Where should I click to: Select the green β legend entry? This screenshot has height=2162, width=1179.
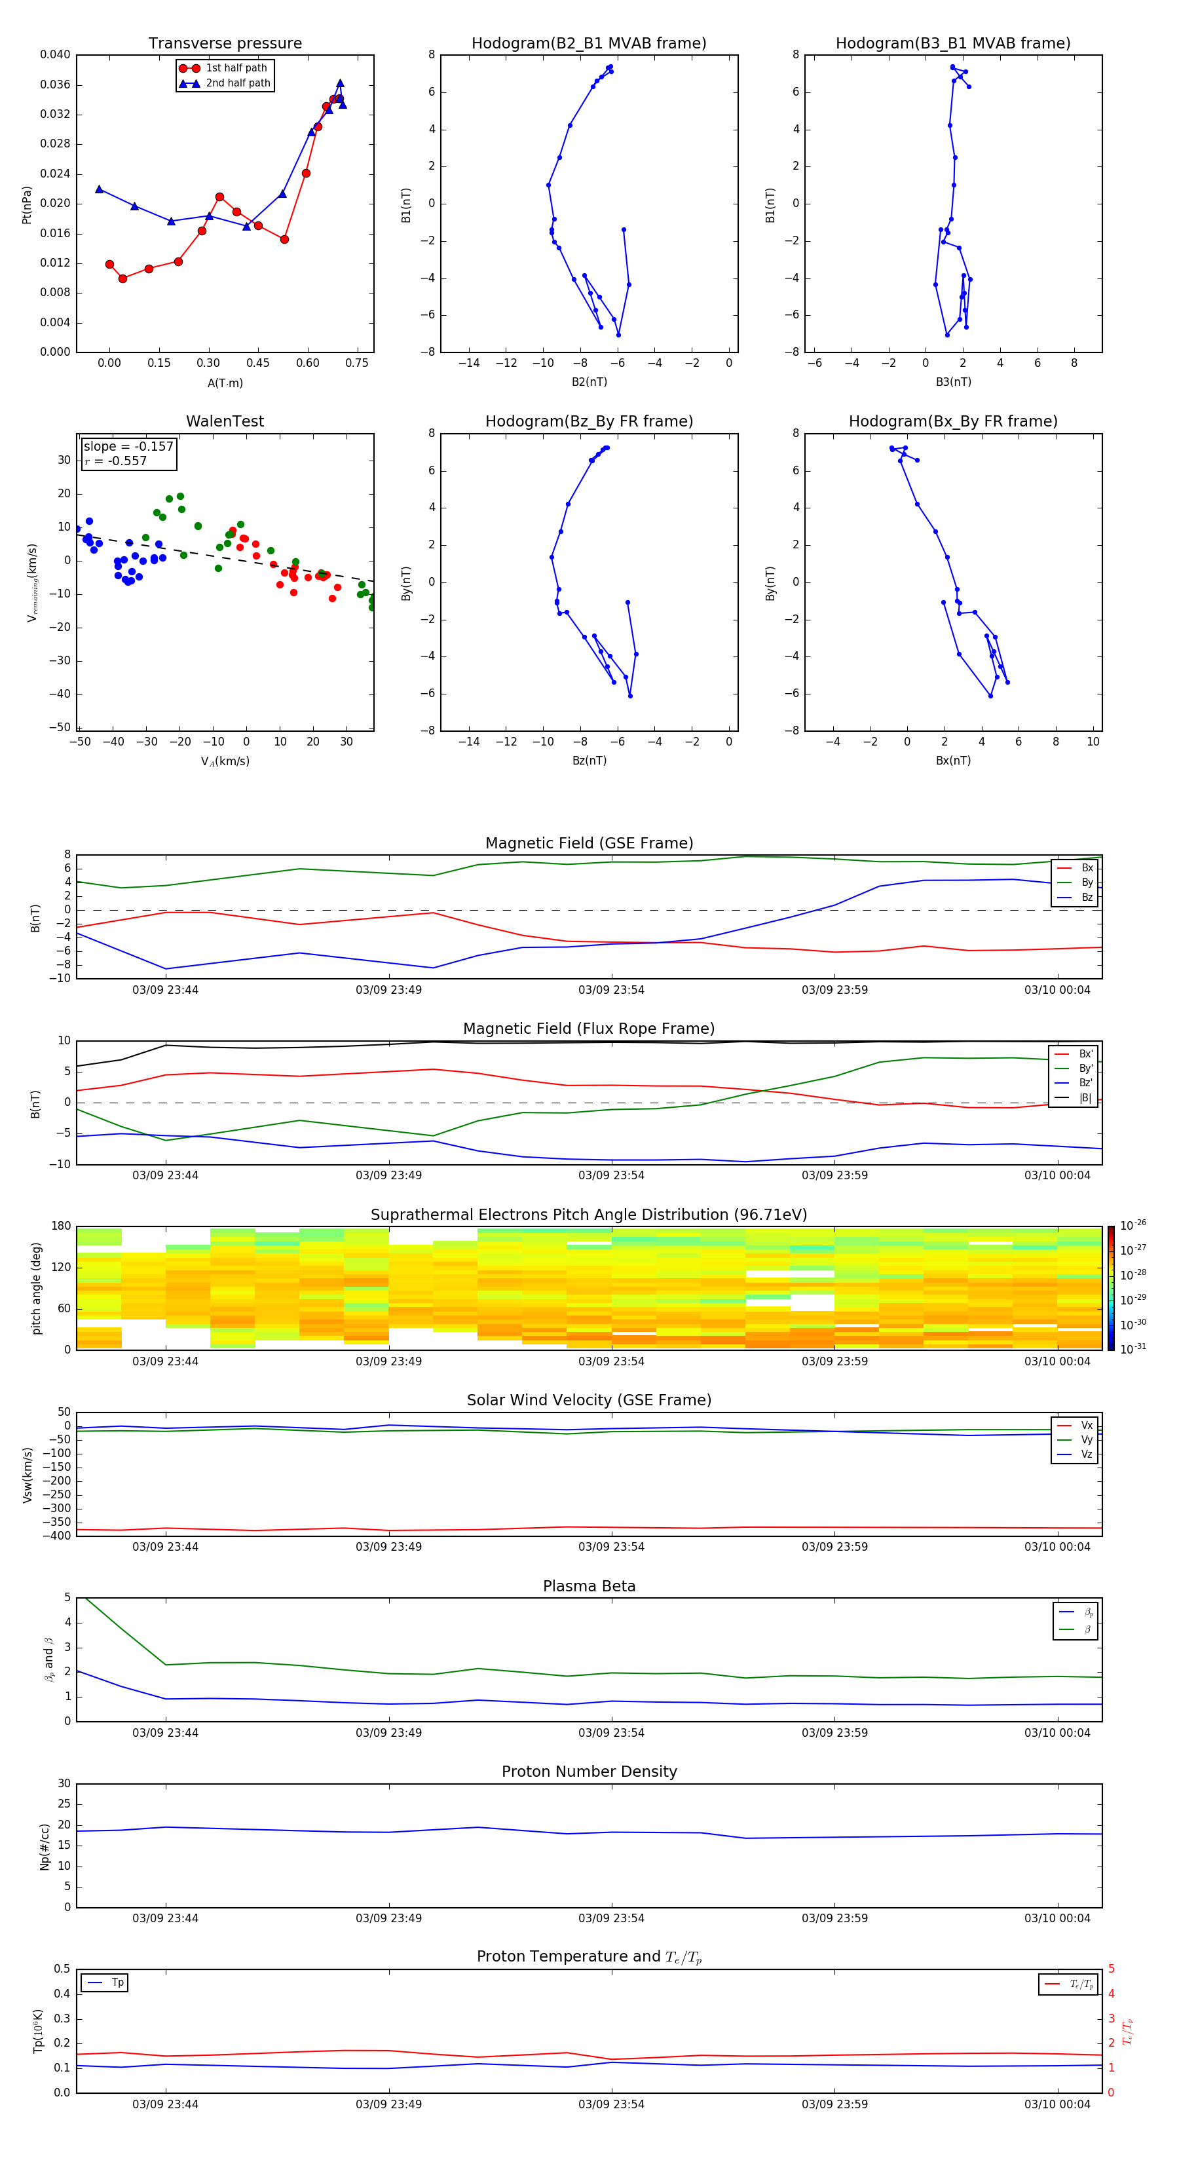click(x=1077, y=1629)
